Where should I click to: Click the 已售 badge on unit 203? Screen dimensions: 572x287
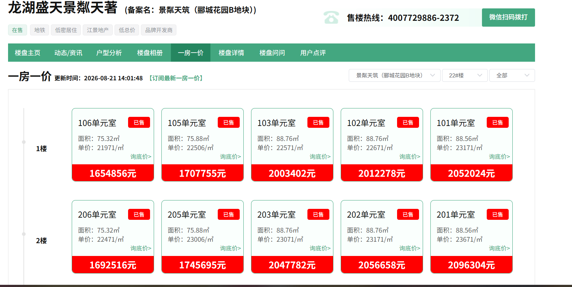point(318,214)
